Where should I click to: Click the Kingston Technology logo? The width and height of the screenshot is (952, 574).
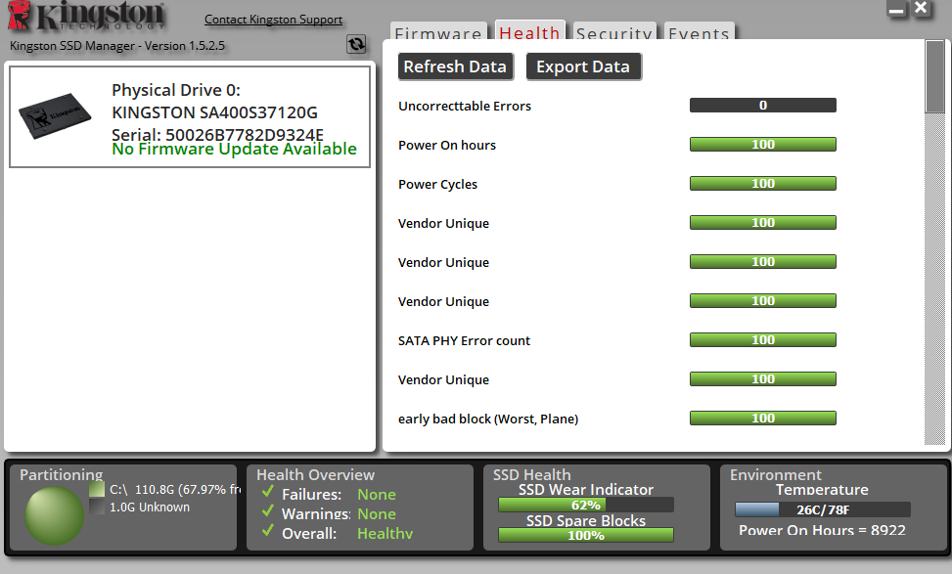point(86,16)
